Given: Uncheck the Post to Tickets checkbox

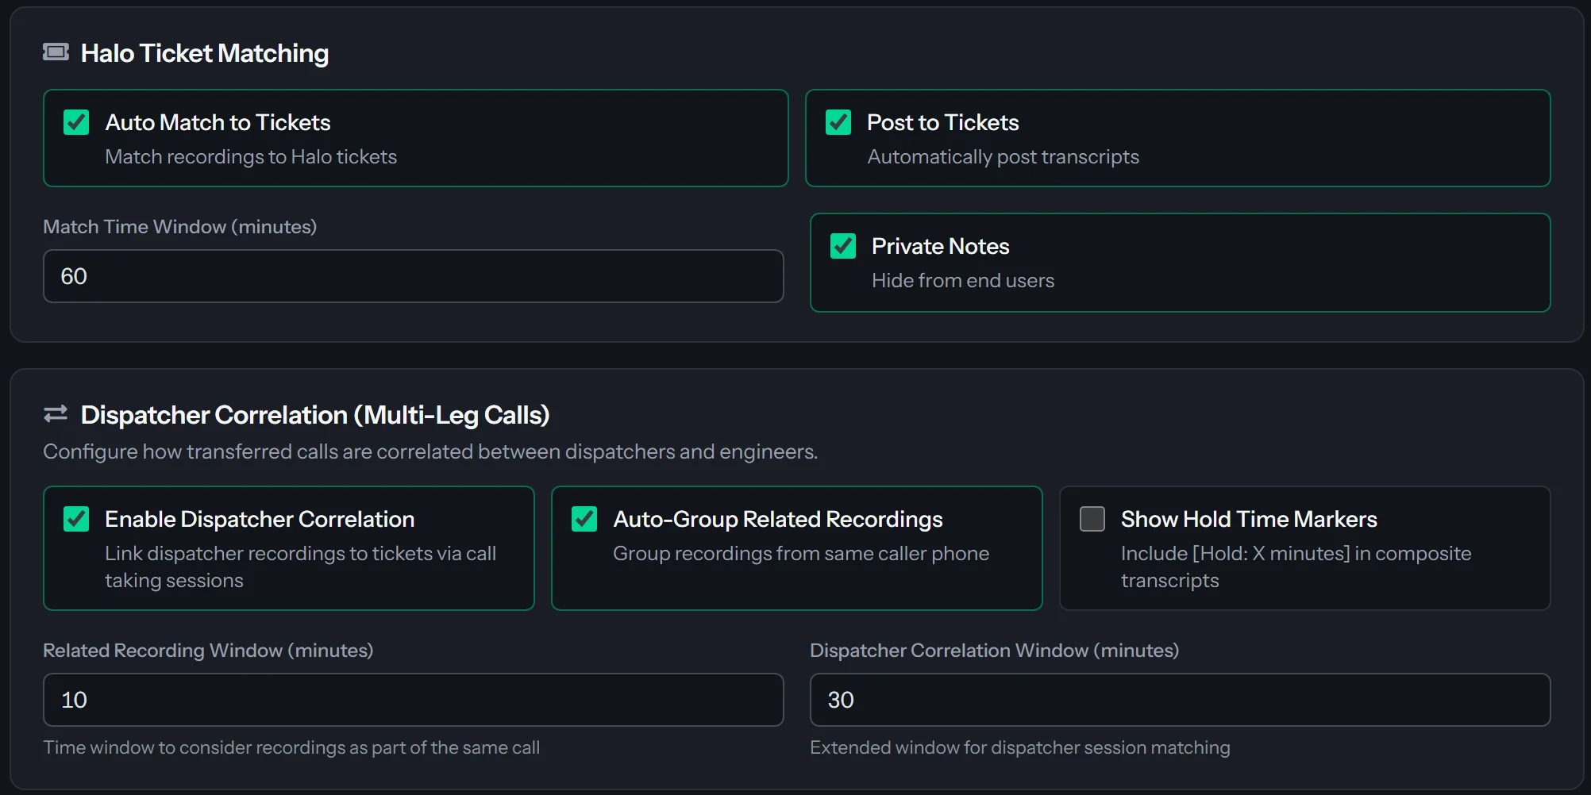Looking at the screenshot, I should [x=838, y=122].
